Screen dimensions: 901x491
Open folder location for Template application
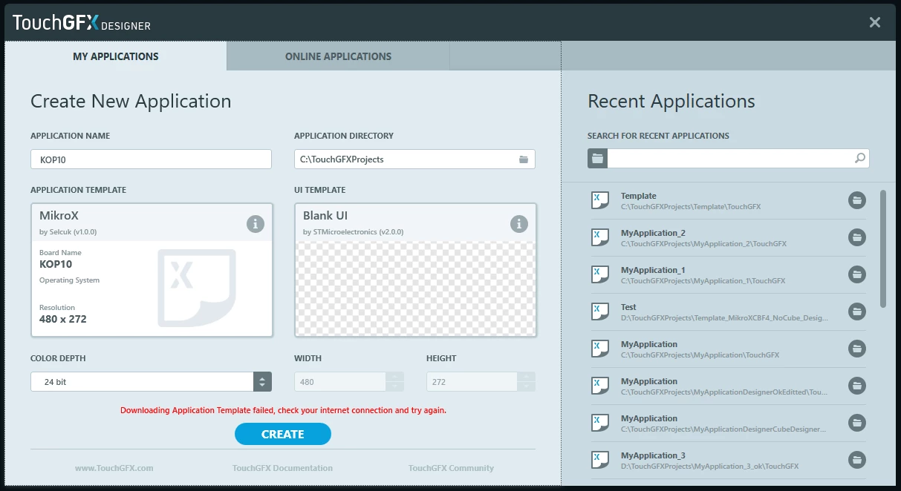(857, 200)
